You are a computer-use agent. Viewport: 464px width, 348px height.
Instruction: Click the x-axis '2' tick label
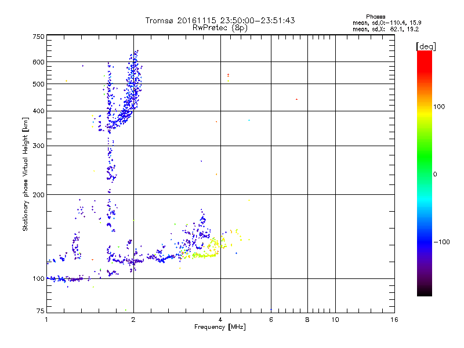(x=133, y=320)
